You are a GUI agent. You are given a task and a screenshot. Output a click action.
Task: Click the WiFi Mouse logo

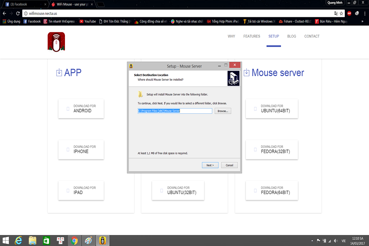tap(56, 42)
